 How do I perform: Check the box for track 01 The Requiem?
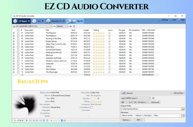click(18, 33)
